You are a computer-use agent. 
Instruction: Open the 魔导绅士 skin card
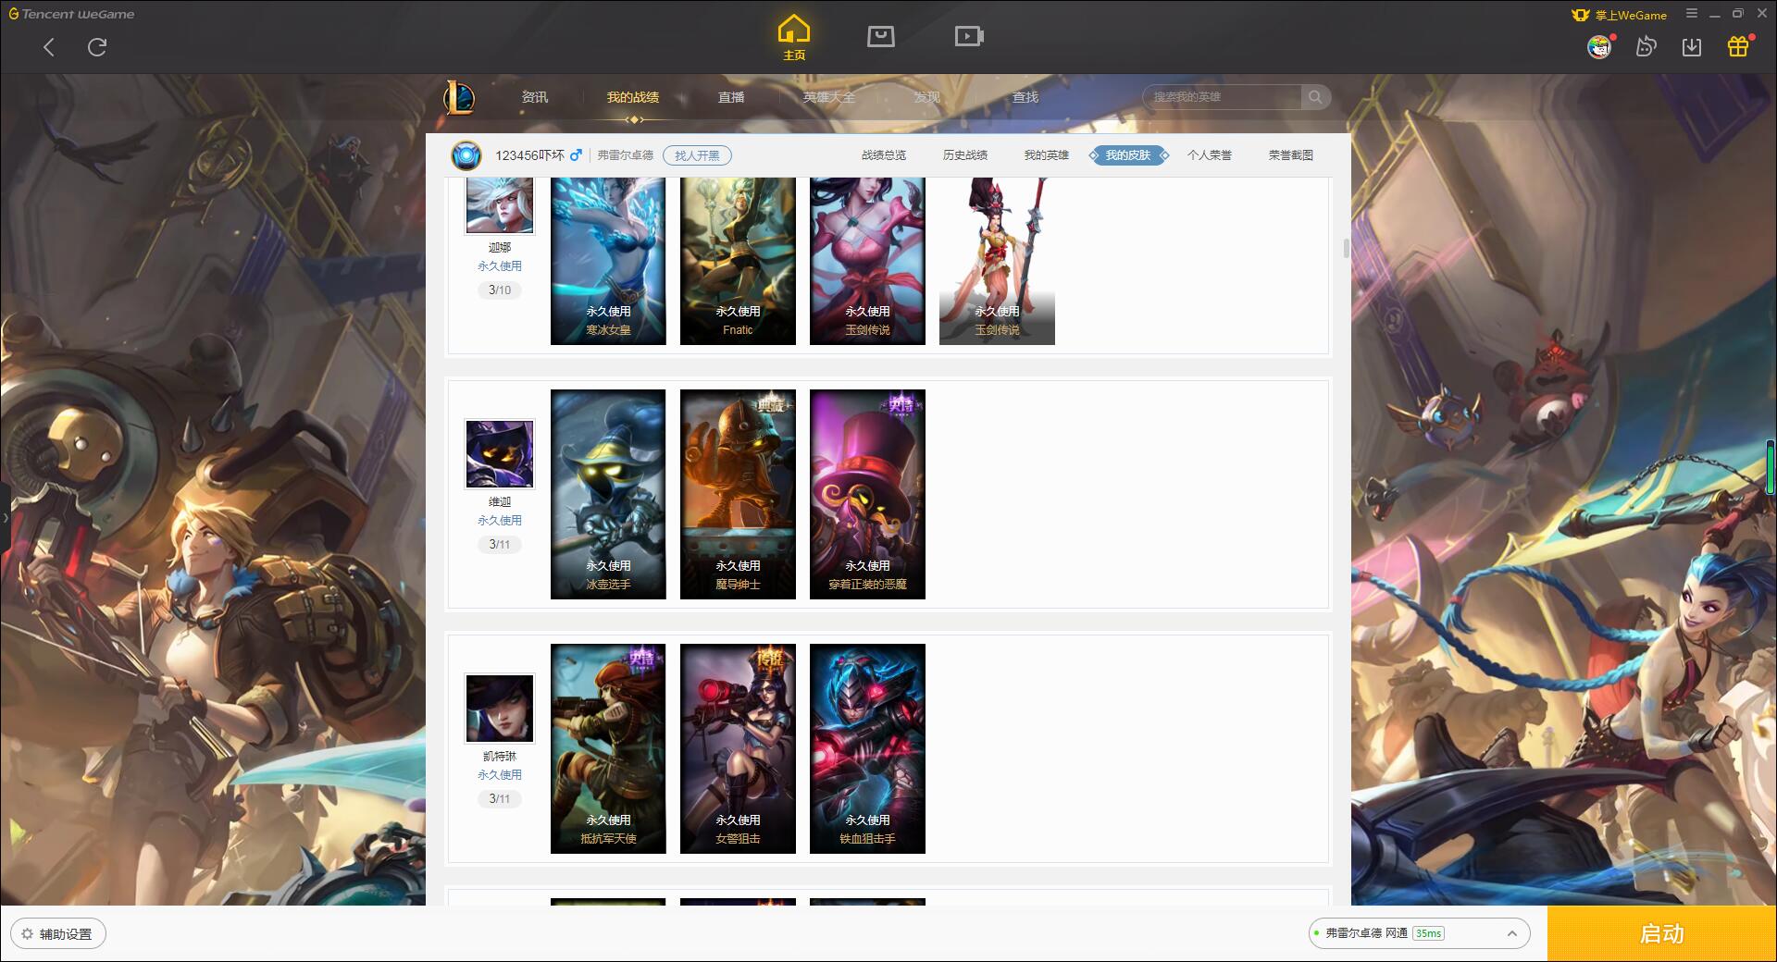click(x=738, y=494)
